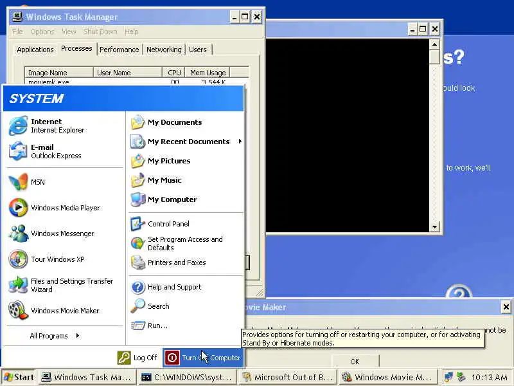Switch to Networking tab

tap(164, 50)
